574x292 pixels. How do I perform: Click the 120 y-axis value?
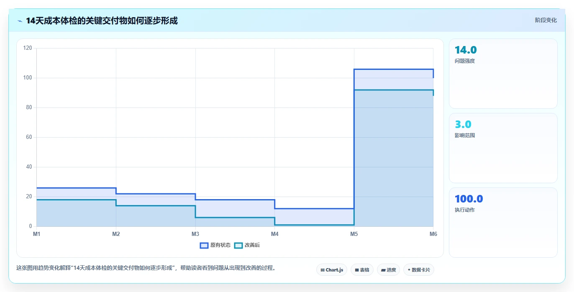pos(28,48)
